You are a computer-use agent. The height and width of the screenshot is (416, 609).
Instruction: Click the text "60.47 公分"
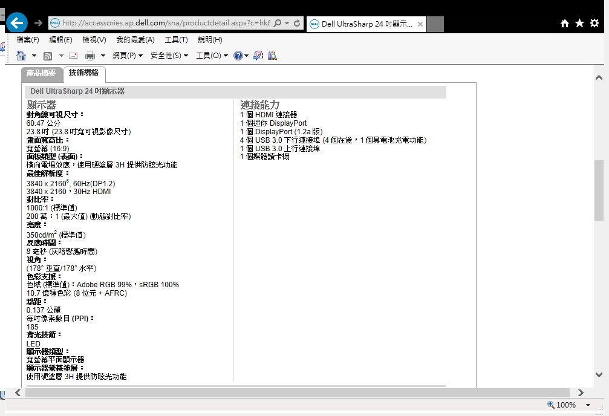pos(44,123)
